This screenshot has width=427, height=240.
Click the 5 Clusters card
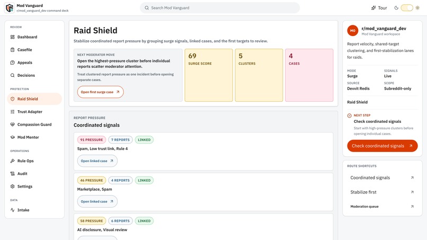pyautogui.click(x=259, y=75)
